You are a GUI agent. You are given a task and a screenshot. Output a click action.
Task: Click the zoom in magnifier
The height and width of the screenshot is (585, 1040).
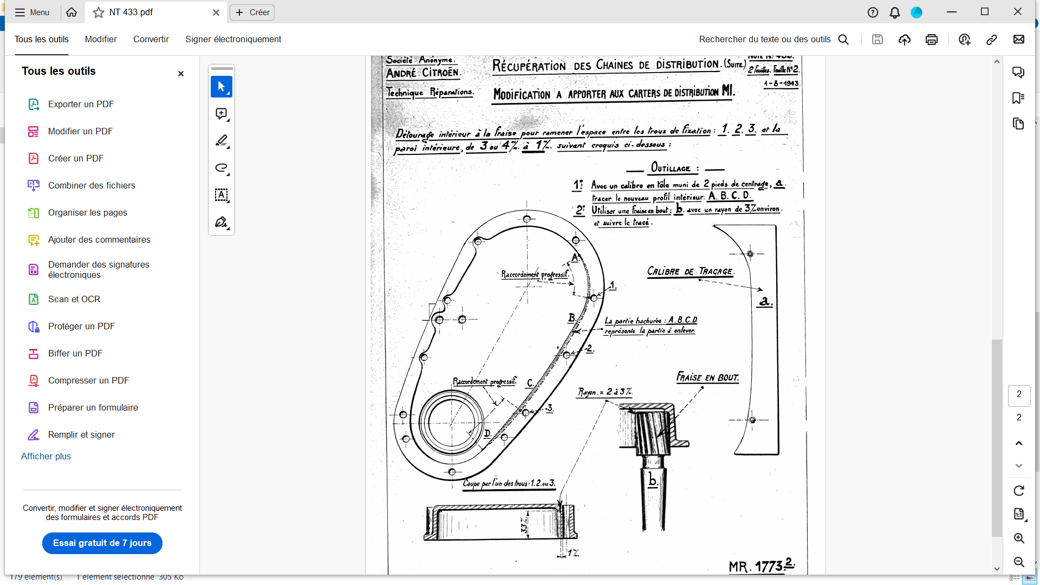1019,538
